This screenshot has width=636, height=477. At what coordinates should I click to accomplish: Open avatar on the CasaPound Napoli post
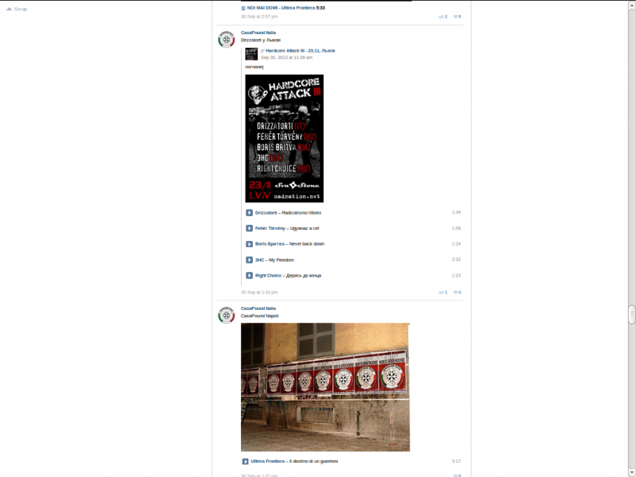coord(227,316)
